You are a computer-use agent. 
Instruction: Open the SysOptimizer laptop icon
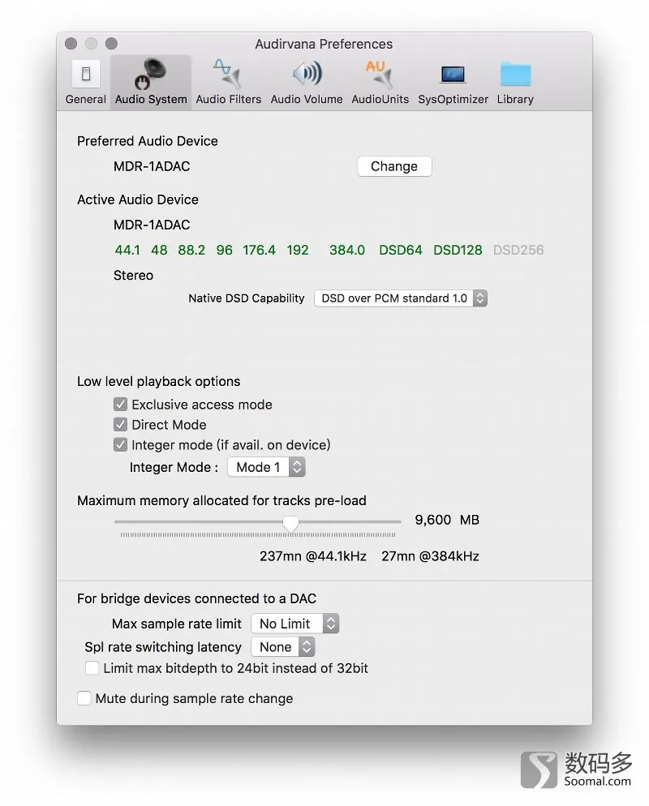(x=453, y=75)
